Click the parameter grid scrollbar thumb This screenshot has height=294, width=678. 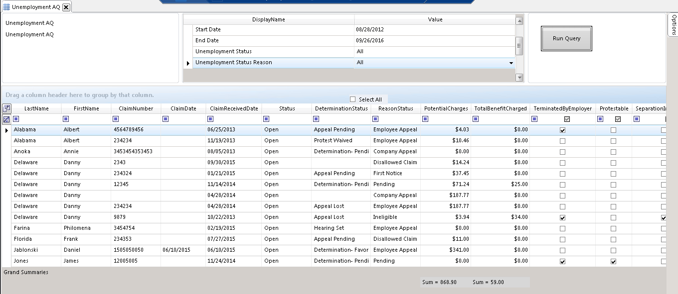click(x=519, y=46)
